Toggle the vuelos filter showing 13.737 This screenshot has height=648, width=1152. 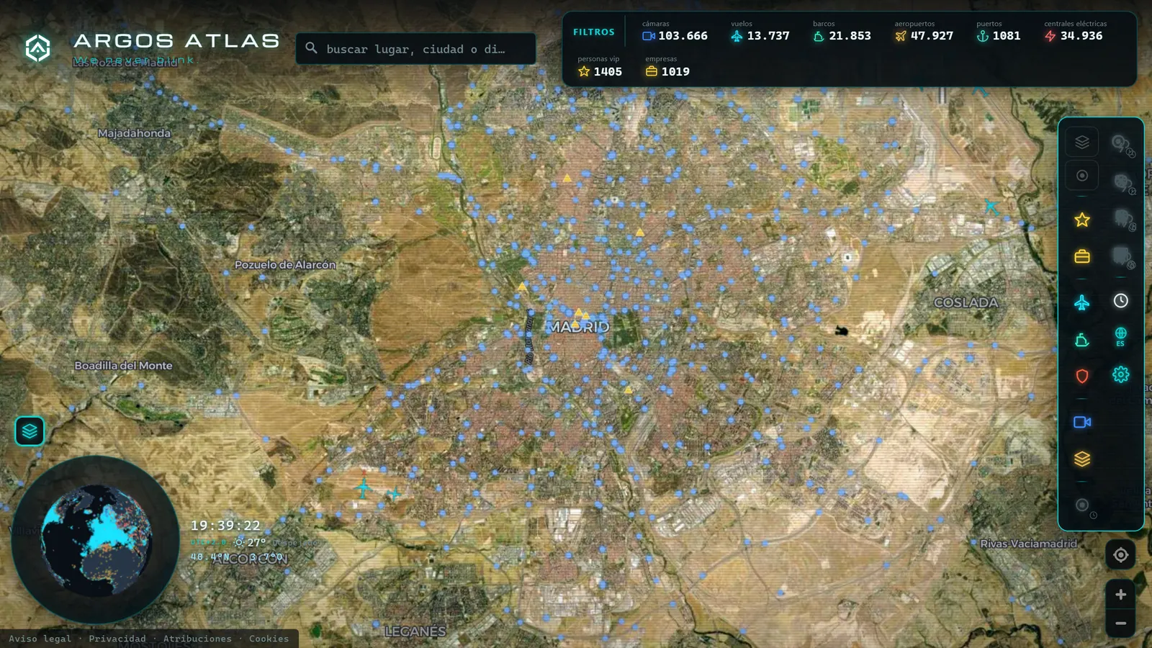760,31
